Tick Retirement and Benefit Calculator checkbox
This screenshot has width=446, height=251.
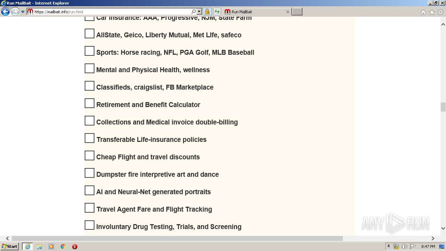click(90, 103)
